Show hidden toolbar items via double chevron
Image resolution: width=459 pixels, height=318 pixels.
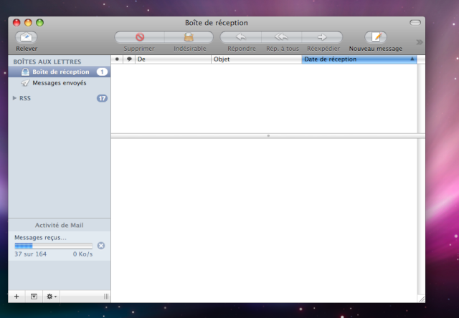tap(419, 42)
